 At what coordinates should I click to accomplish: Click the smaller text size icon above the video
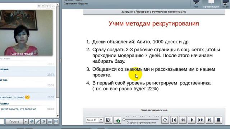(x=53, y=6)
